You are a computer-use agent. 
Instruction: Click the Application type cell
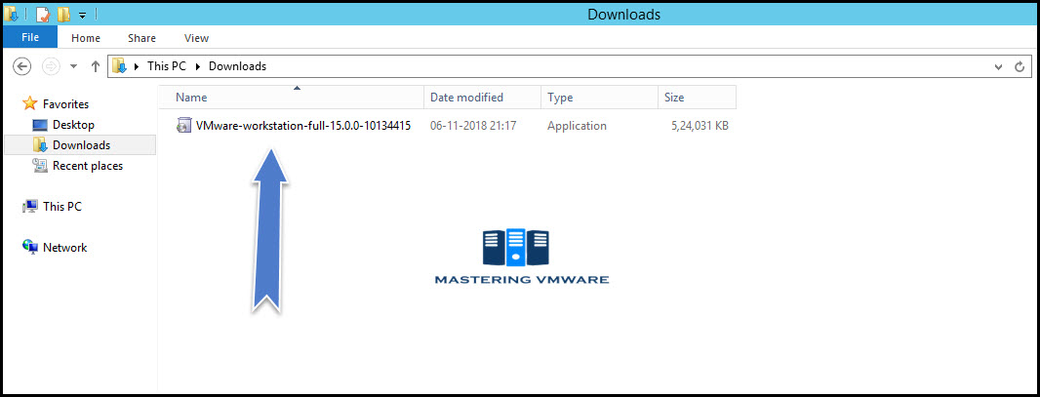[x=577, y=125]
